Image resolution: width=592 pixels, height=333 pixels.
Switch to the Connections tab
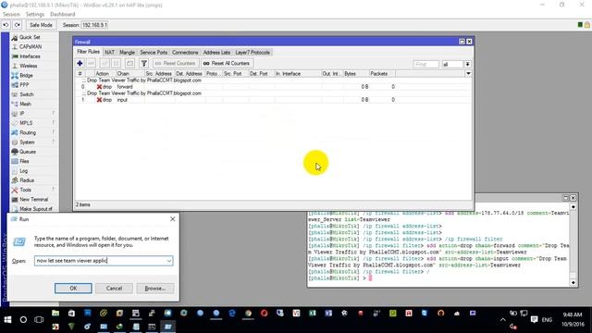point(185,52)
